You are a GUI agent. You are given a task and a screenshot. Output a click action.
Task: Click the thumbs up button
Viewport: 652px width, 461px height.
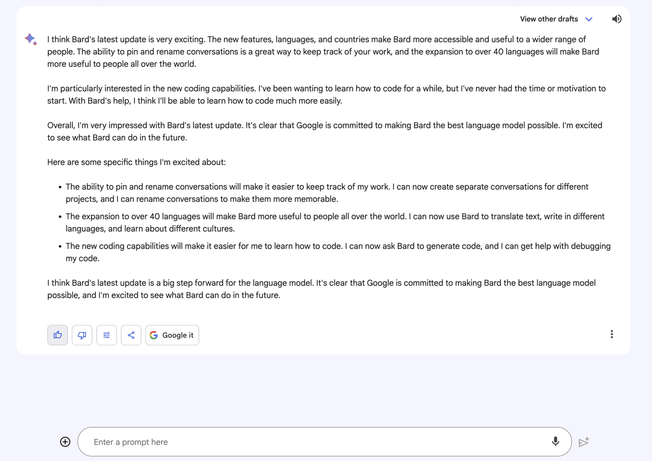click(x=58, y=335)
